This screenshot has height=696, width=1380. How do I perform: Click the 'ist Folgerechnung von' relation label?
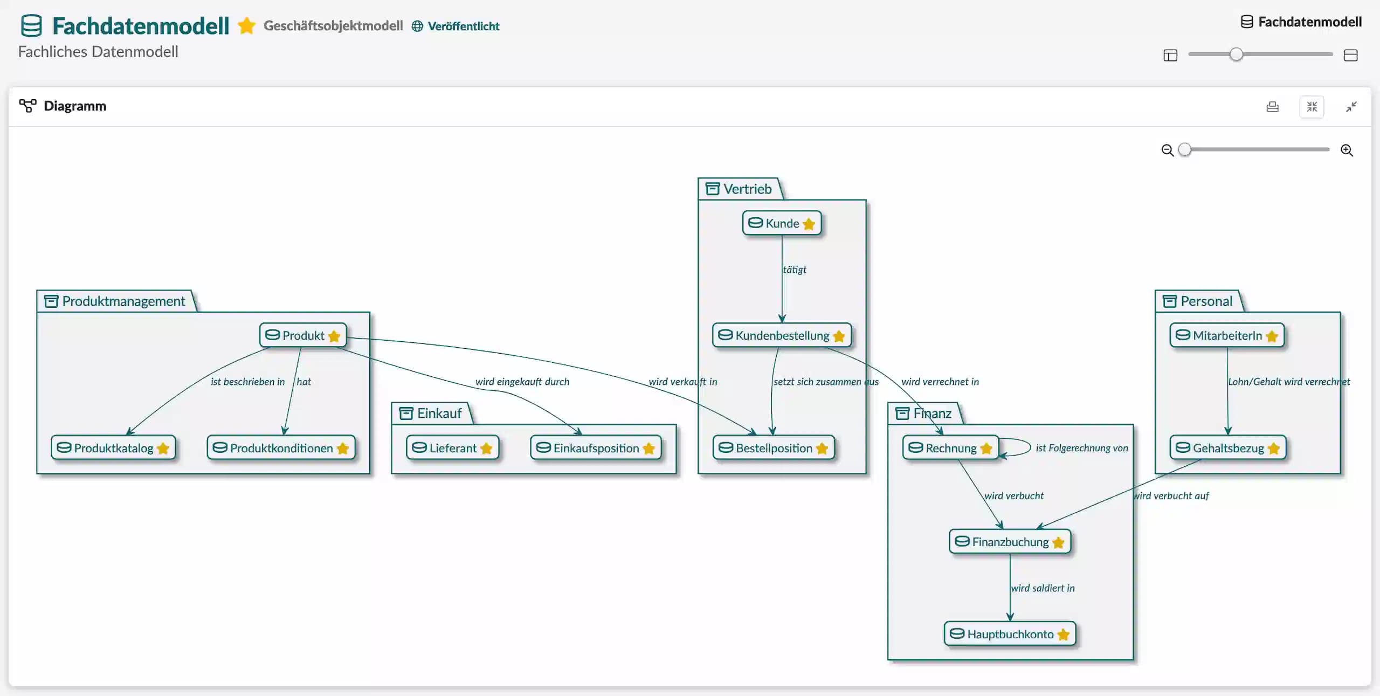click(x=1081, y=448)
